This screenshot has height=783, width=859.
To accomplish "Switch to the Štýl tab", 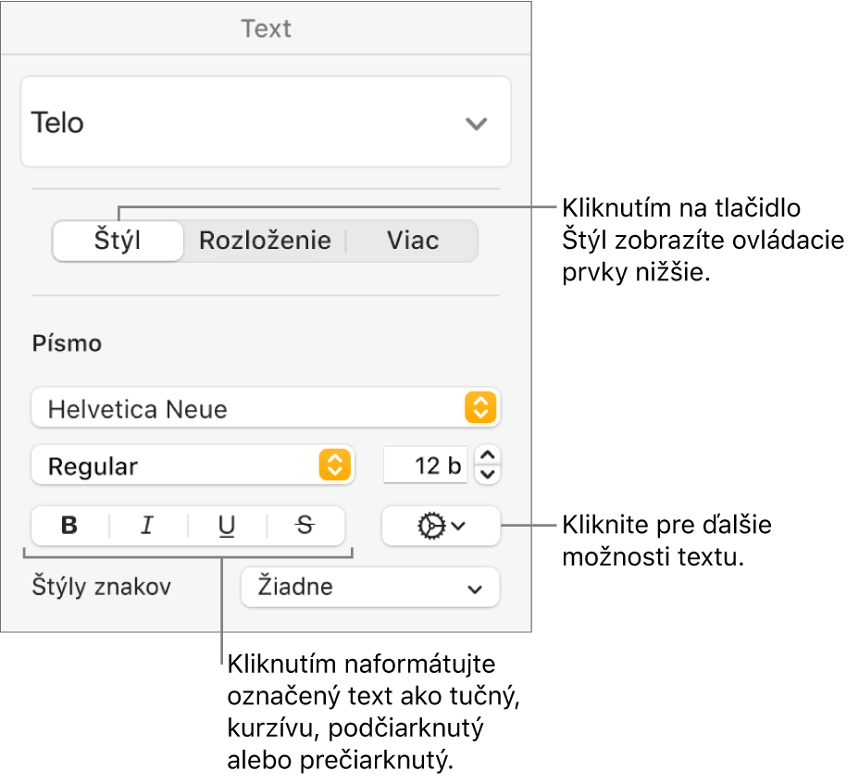I will pos(118,241).
